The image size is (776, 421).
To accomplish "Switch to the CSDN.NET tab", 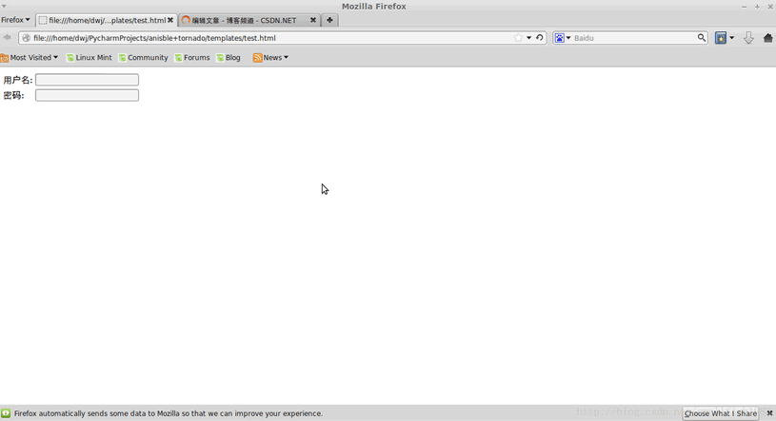I will tap(244, 20).
